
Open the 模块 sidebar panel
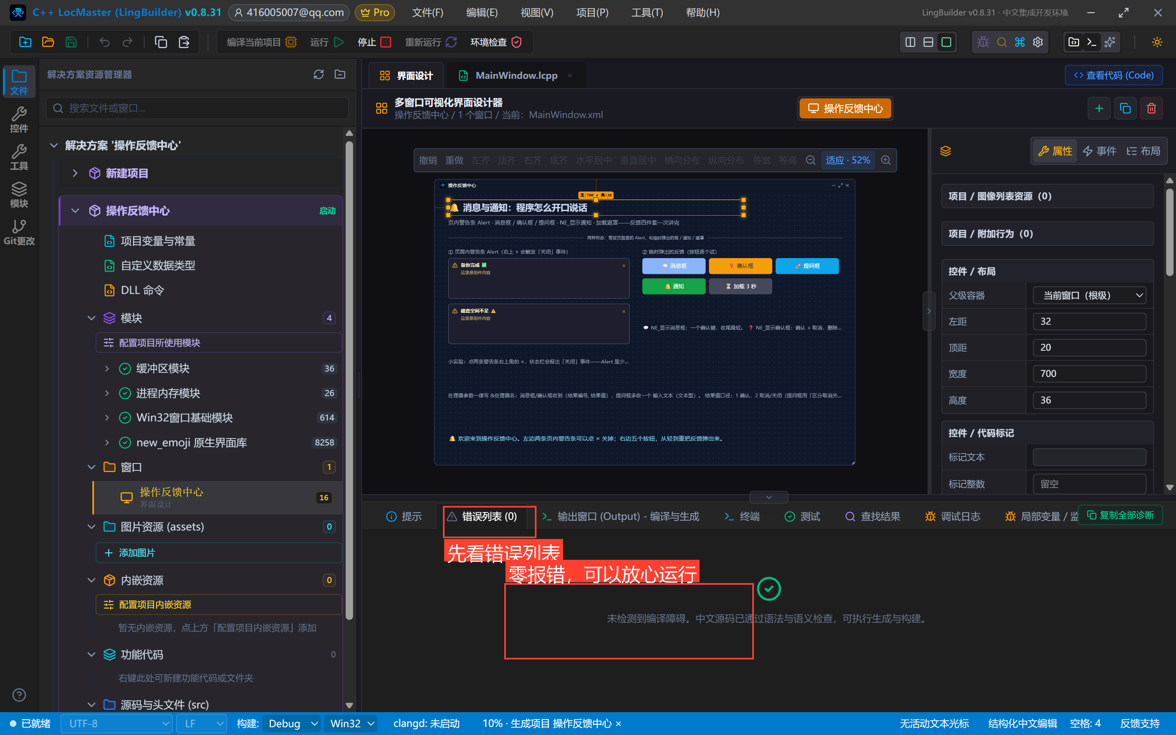click(x=19, y=194)
